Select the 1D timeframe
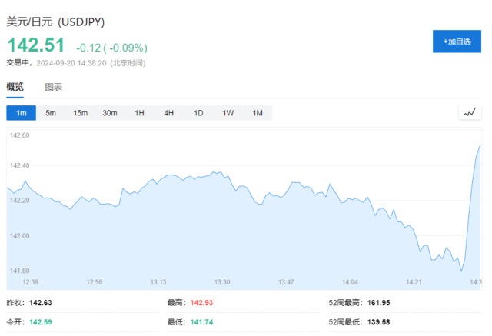This screenshot has width=492, height=336. pyautogui.click(x=198, y=113)
